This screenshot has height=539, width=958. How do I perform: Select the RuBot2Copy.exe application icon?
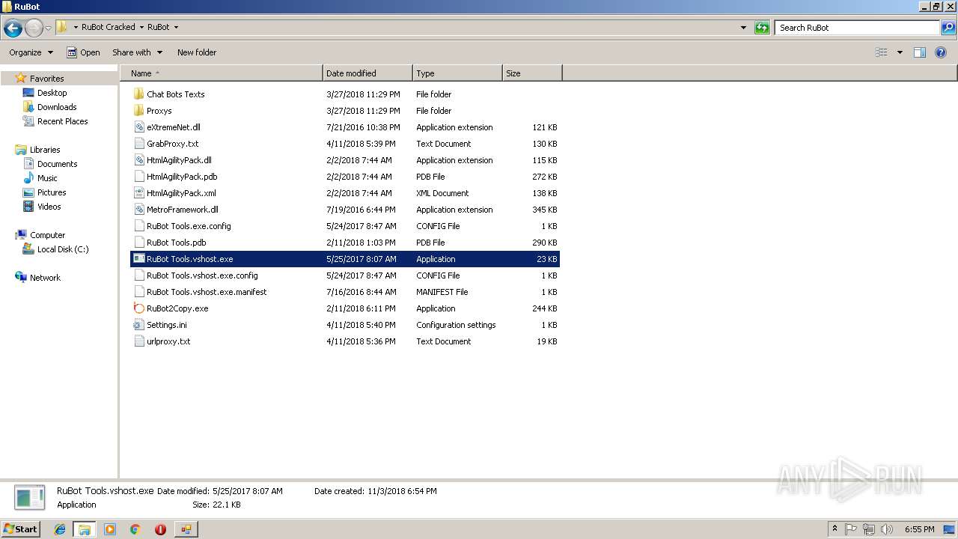[x=138, y=308]
